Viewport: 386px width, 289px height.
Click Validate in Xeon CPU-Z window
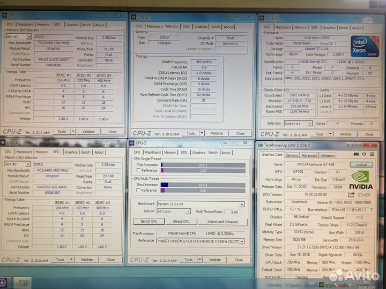pyautogui.click(x=345, y=134)
